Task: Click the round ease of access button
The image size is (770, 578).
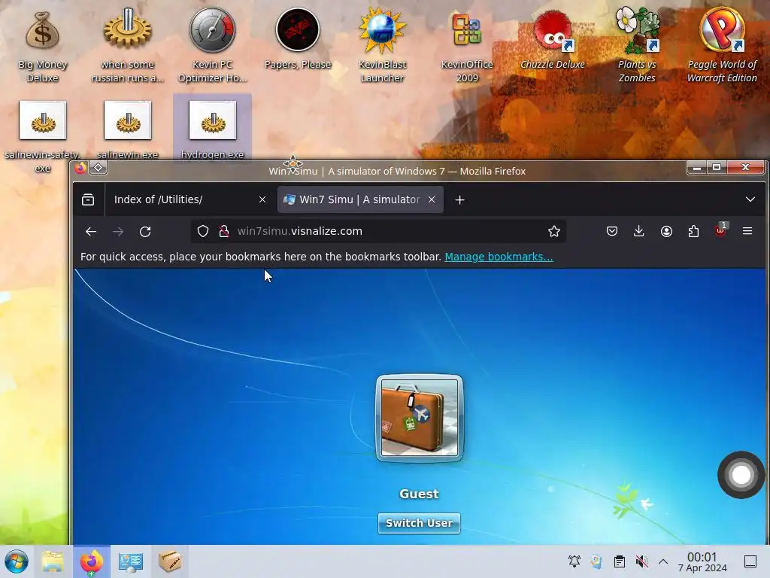Action: pos(741,475)
